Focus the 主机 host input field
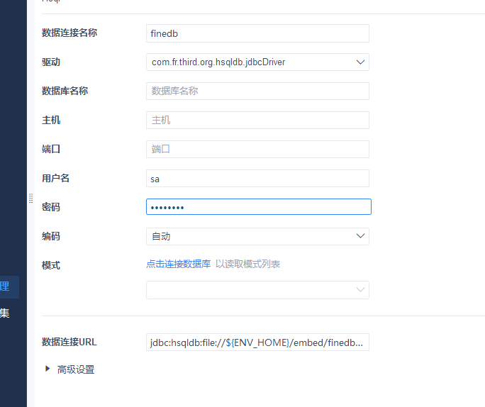485x407 pixels. click(x=257, y=120)
